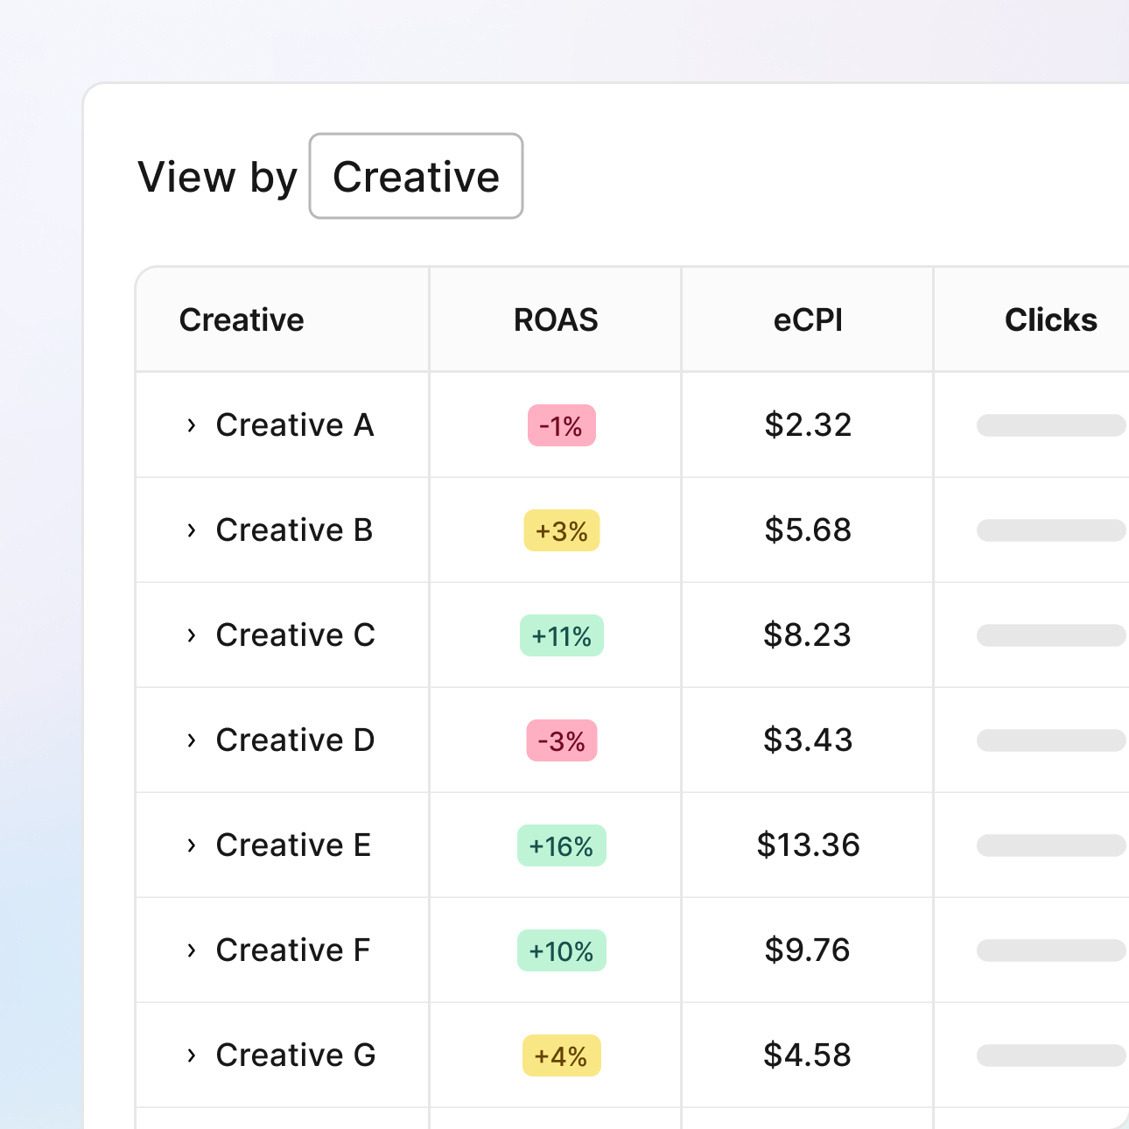Expand the Creative D row
This screenshot has height=1129, width=1129.
192,740
